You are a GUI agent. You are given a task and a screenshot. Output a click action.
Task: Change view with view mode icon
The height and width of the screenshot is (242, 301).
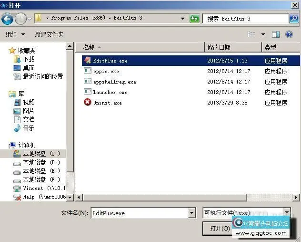251,34
